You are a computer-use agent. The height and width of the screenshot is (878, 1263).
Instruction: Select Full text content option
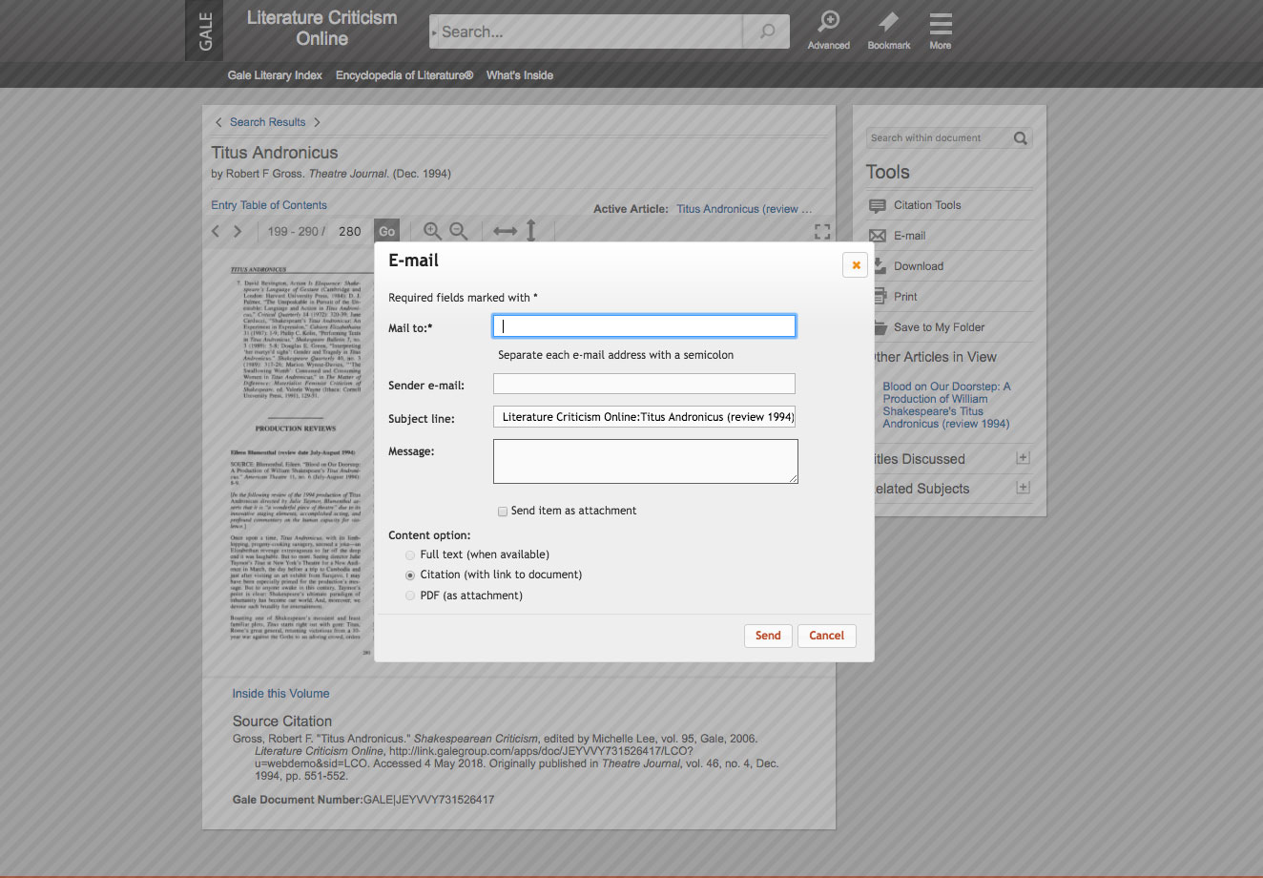(x=410, y=554)
